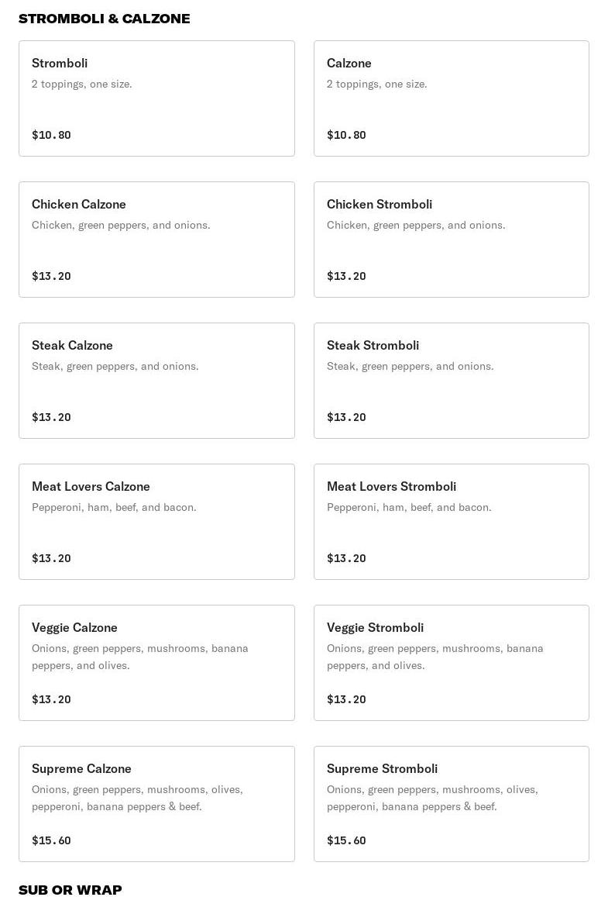Select the Supreme Stromboli card
608x897 pixels.
451,804
